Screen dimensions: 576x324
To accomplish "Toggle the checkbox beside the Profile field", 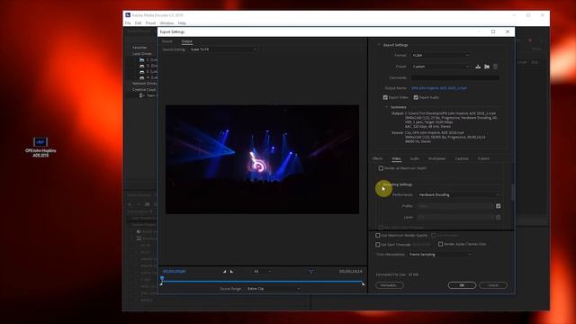I will pyautogui.click(x=498, y=206).
